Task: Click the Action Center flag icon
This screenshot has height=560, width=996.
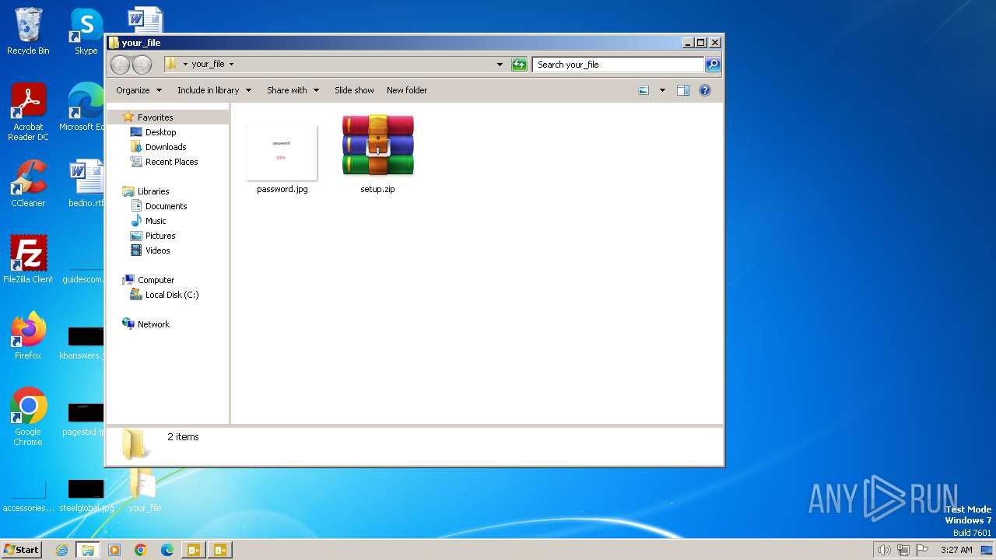Action: pos(921,550)
